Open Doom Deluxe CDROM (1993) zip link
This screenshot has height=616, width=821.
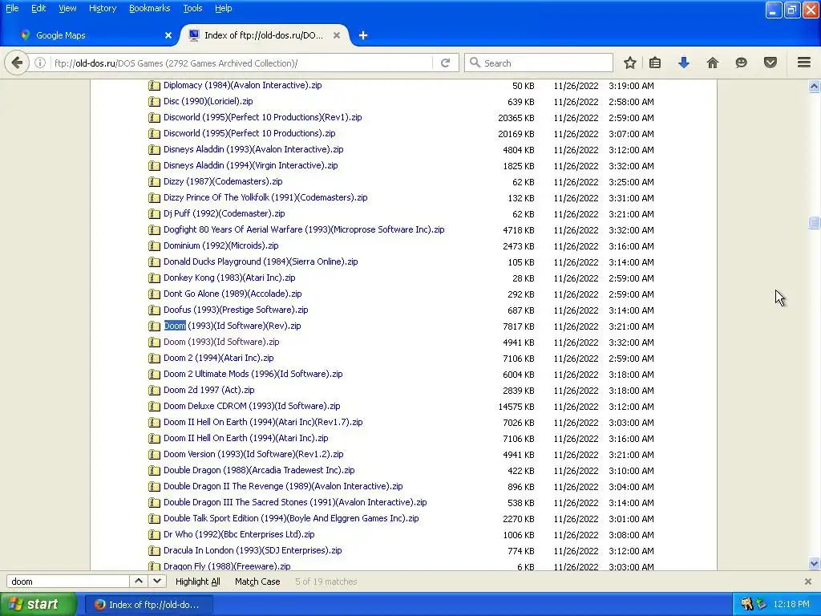pyautogui.click(x=252, y=406)
